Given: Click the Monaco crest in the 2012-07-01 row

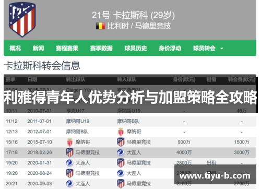Looking at the screenshot, I should coord(121,132).
